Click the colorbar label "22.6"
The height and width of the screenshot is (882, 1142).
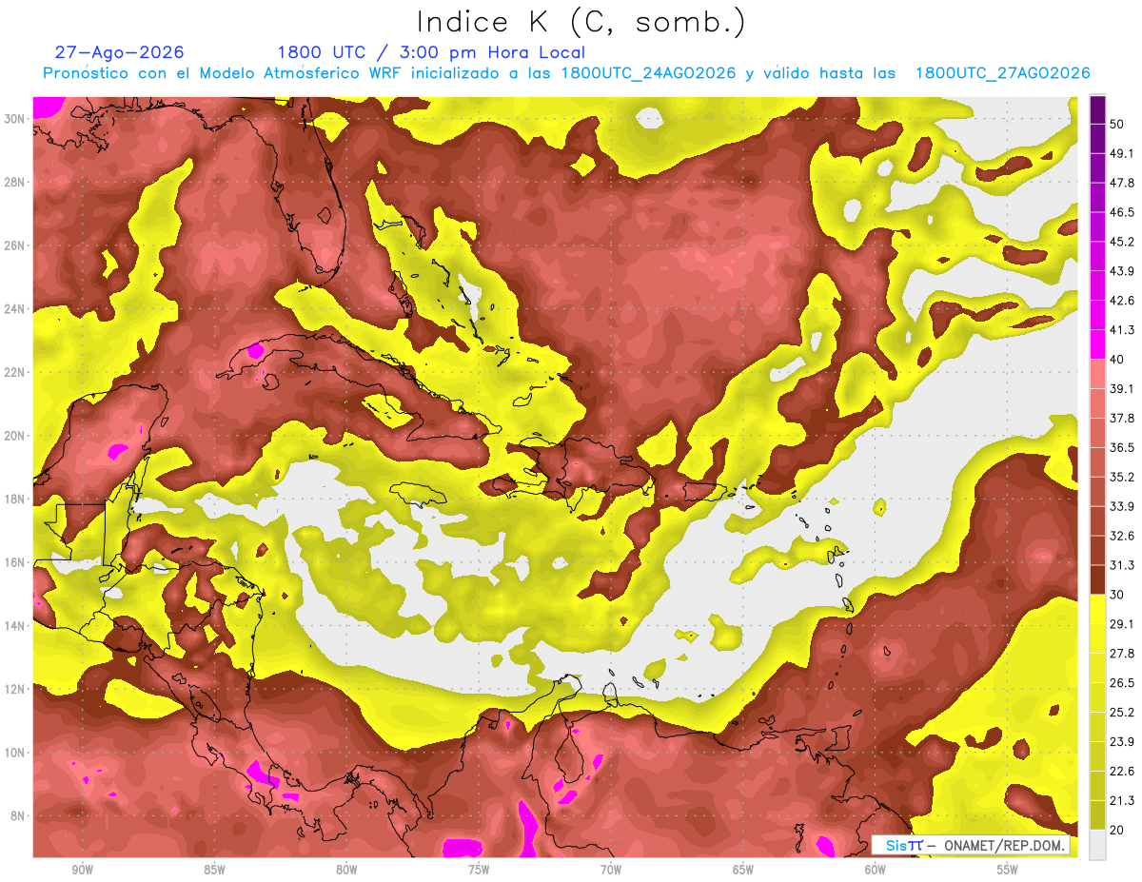pos(1123,771)
